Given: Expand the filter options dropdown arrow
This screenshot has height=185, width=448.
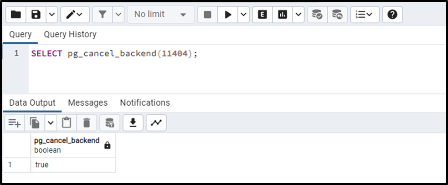Looking at the screenshot, I should pos(118,15).
